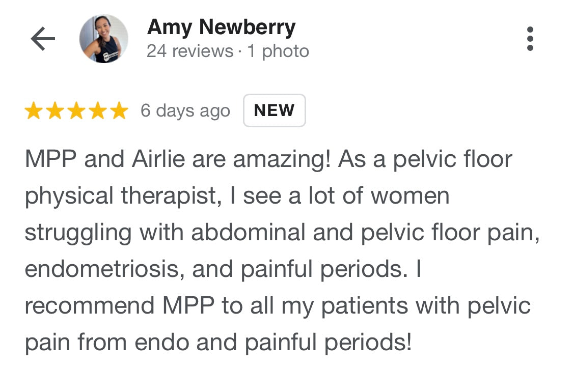Click the first star of the rating

(x=33, y=110)
